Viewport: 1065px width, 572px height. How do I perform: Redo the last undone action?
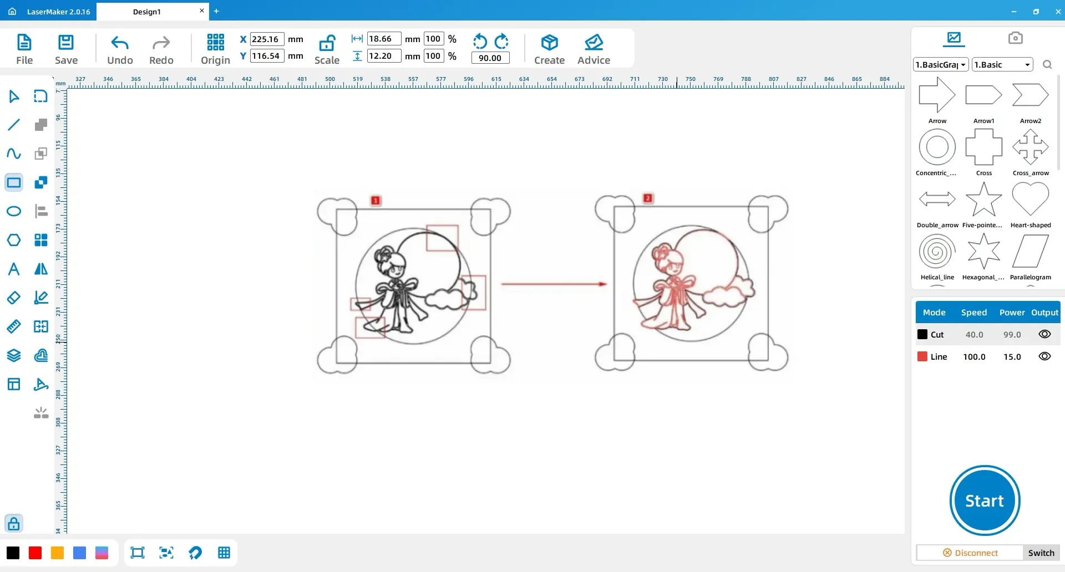pos(161,49)
